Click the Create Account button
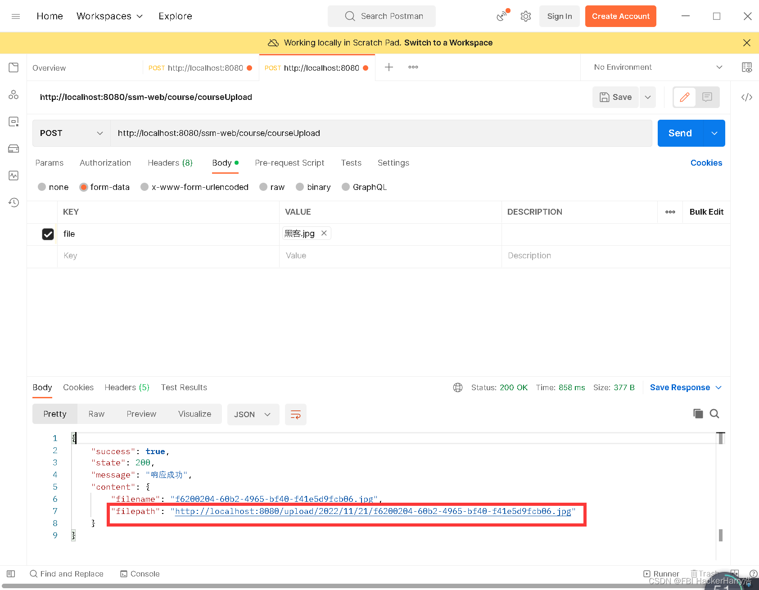The width and height of the screenshot is (759, 590). tap(620, 16)
